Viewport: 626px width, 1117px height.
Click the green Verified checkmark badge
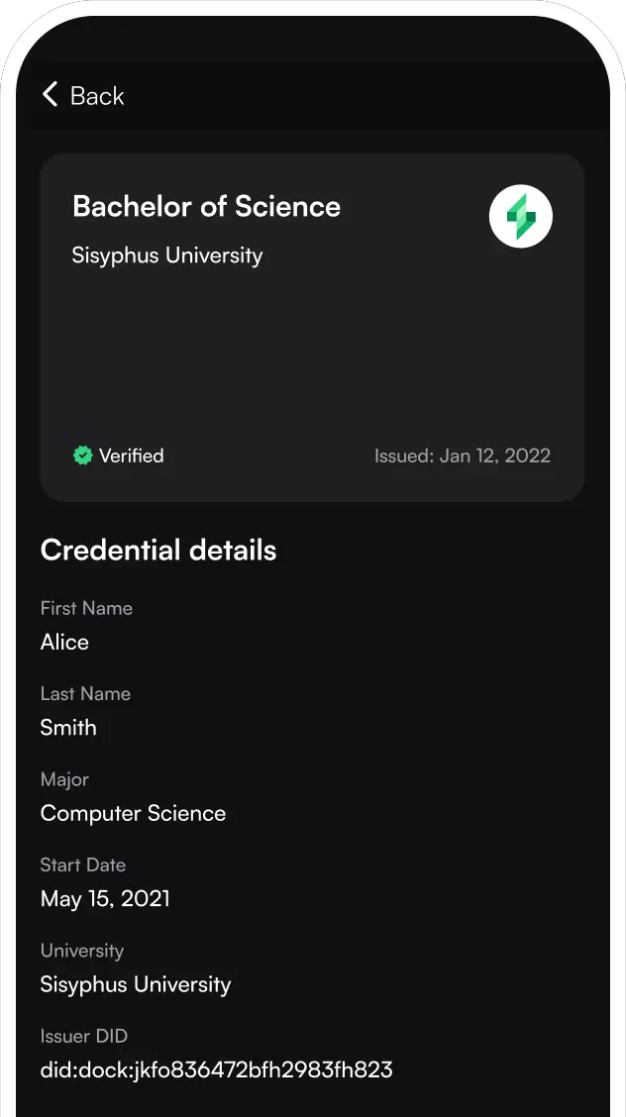tap(83, 456)
